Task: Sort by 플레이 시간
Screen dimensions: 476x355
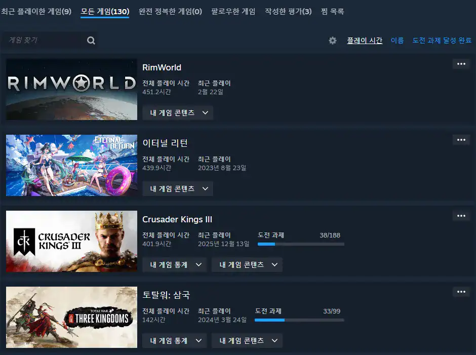Action: pyautogui.click(x=365, y=41)
